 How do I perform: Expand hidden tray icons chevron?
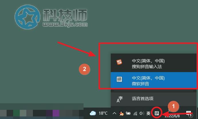[x=114, y=113]
